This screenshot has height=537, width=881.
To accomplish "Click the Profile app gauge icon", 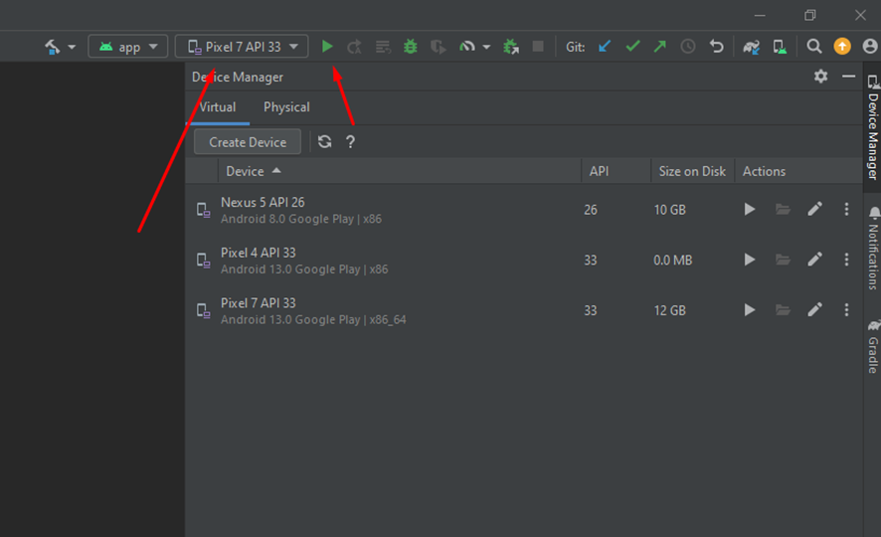I will [467, 47].
